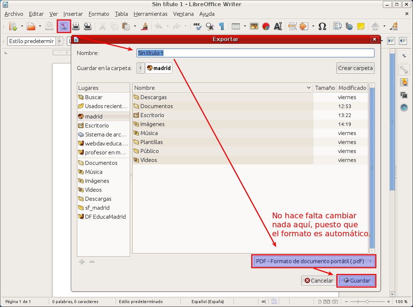Open the Tabla menu

[121, 14]
